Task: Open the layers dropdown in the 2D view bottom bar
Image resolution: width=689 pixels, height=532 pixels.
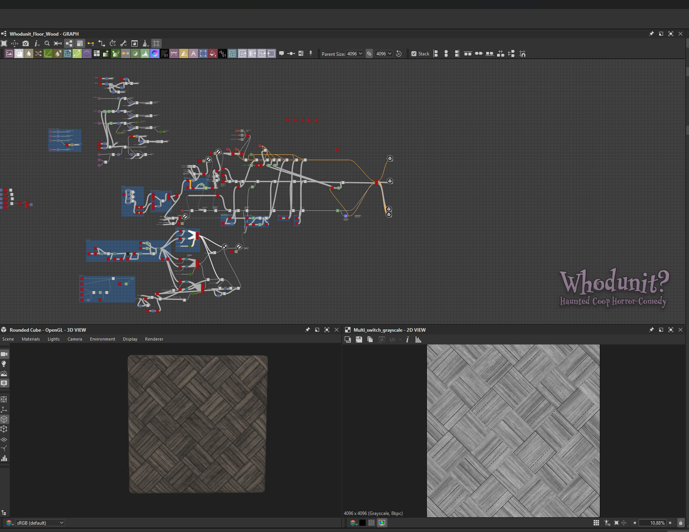Action: coord(354,523)
